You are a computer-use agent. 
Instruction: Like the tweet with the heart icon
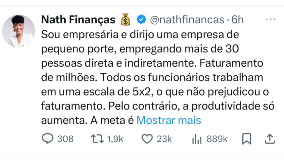pos(147,139)
